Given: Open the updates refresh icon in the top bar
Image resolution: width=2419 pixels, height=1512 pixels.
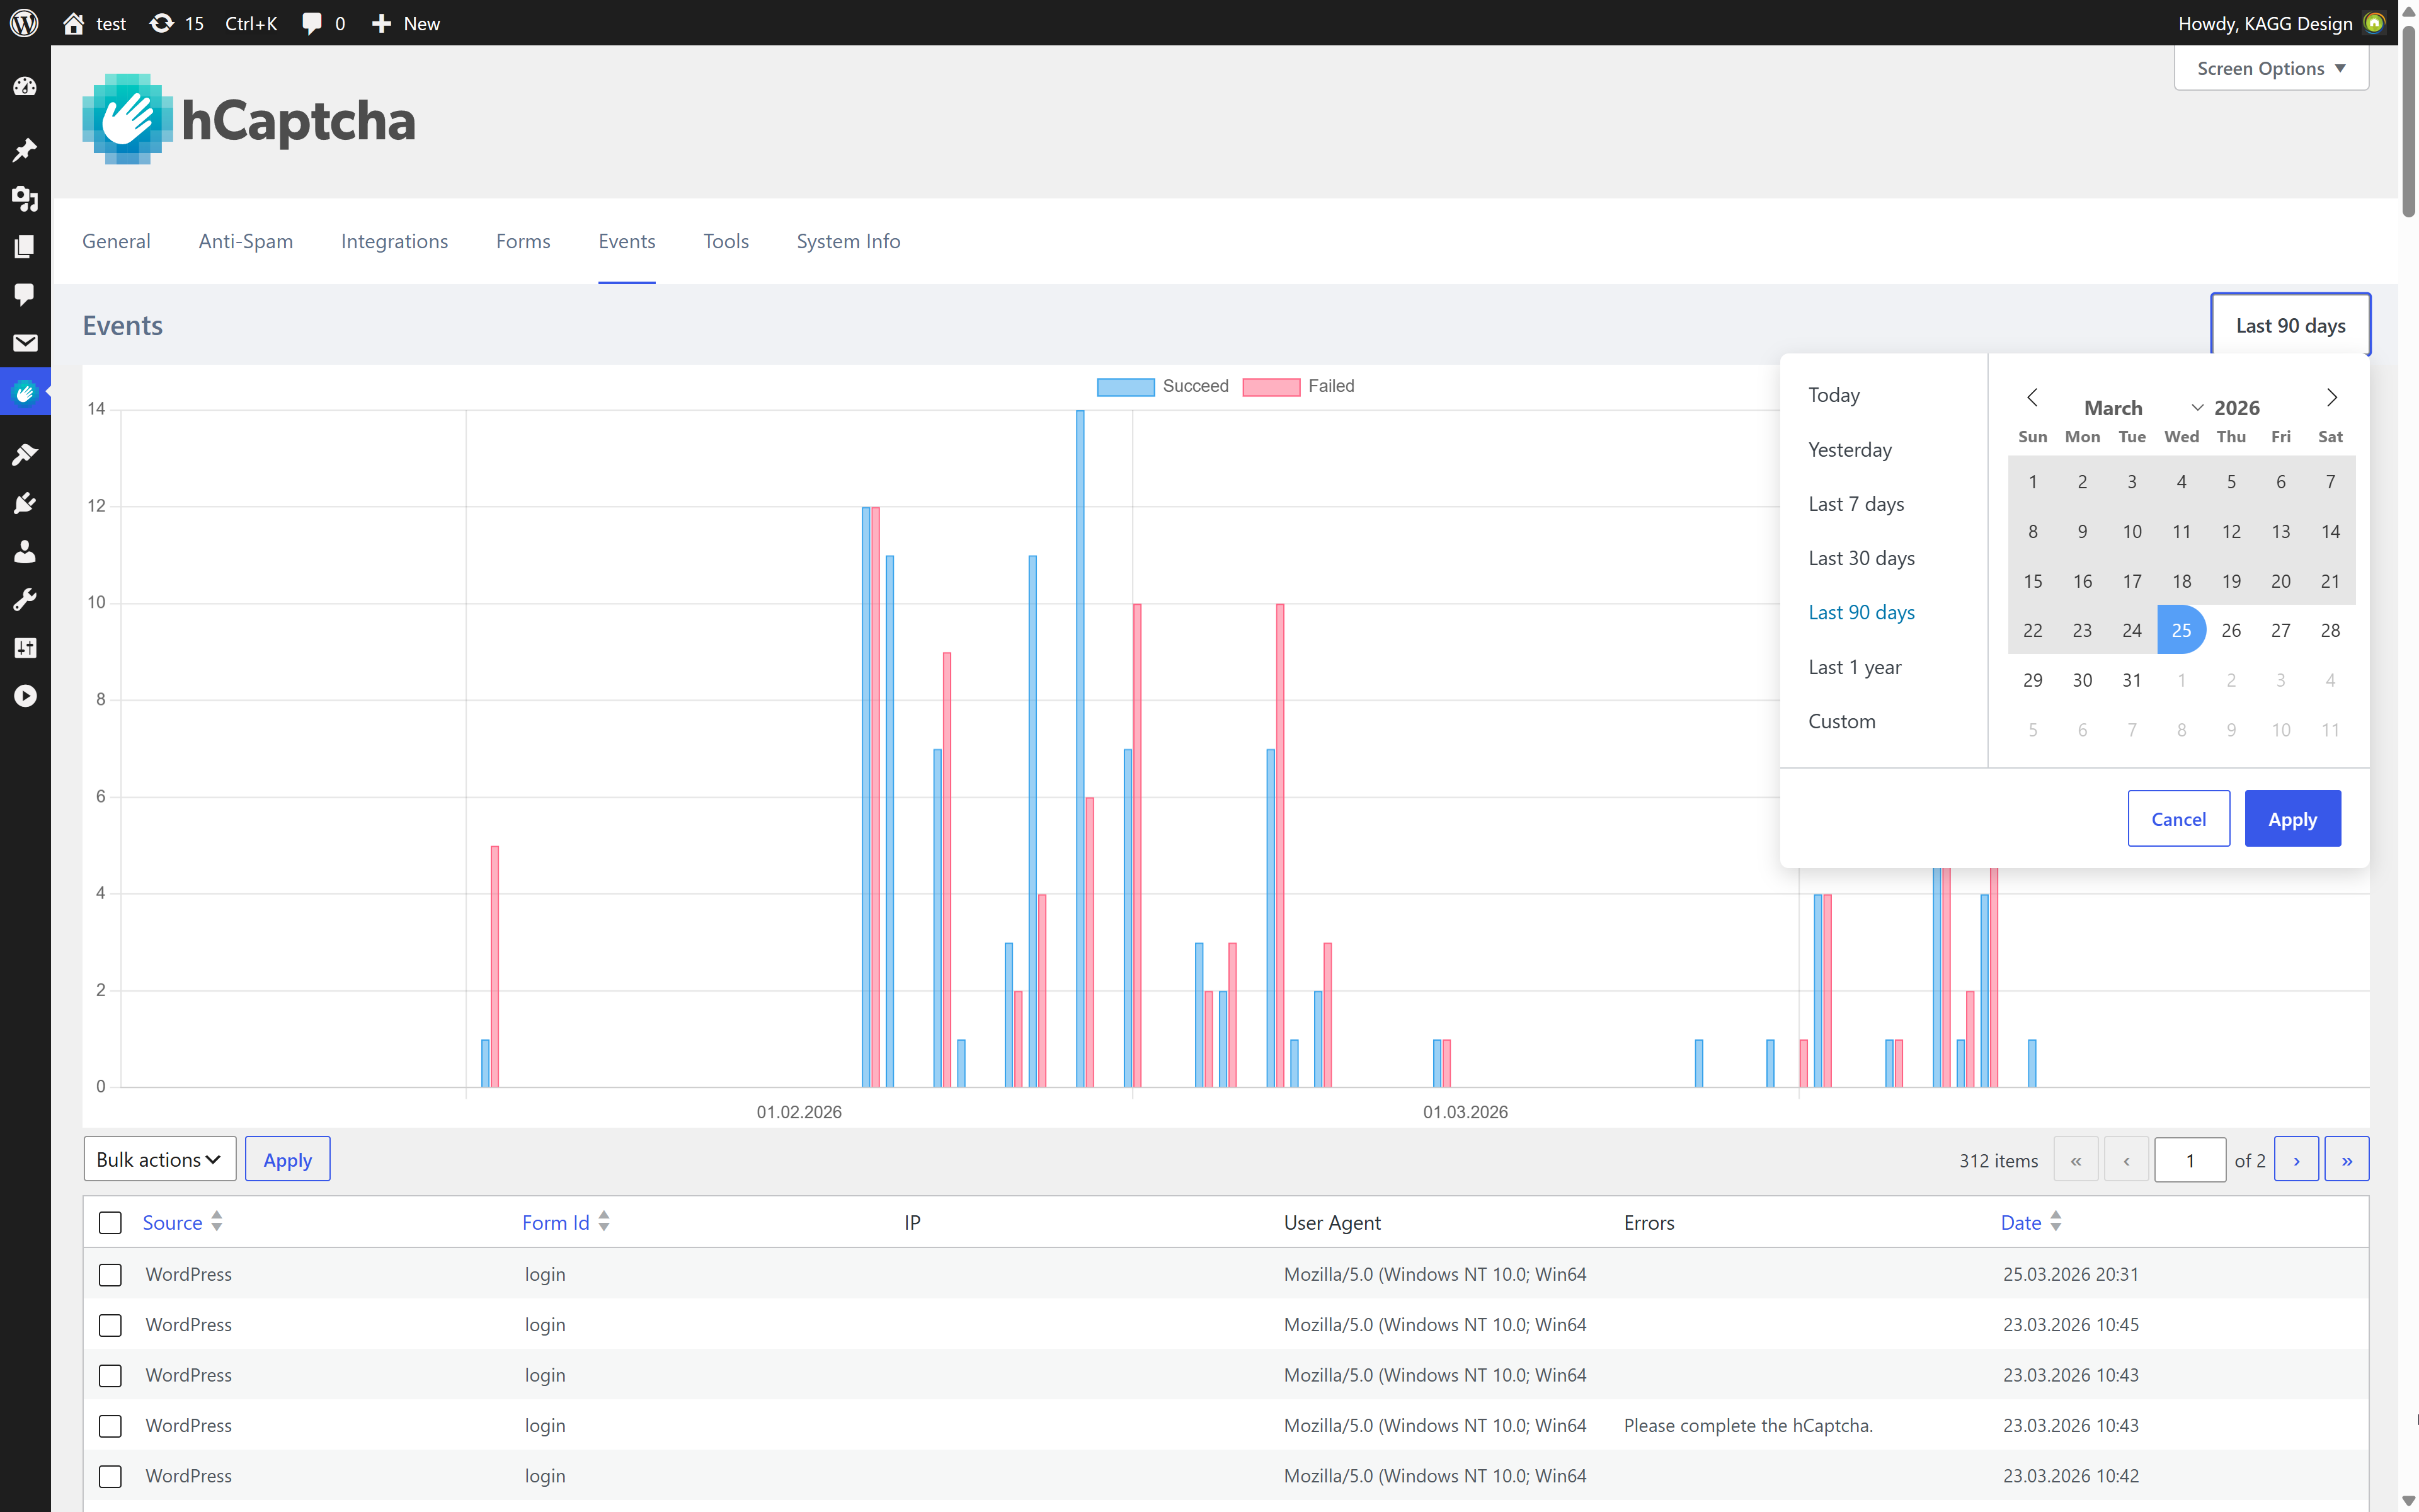Looking at the screenshot, I should coord(161,23).
